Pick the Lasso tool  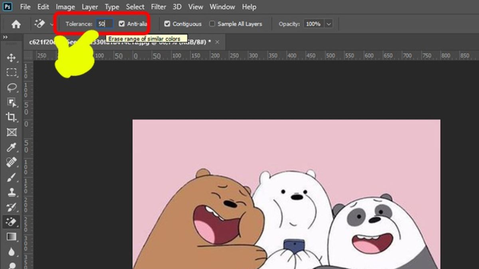(11, 87)
